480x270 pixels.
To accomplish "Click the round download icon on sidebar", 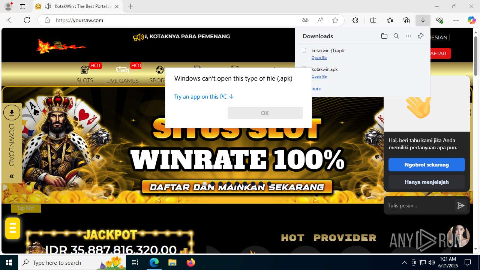I will (x=12, y=112).
